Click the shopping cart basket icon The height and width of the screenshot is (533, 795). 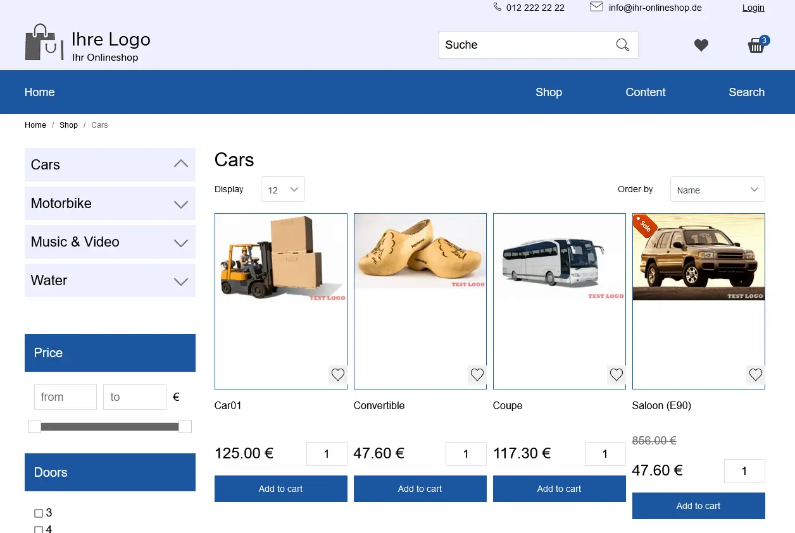point(756,46)
